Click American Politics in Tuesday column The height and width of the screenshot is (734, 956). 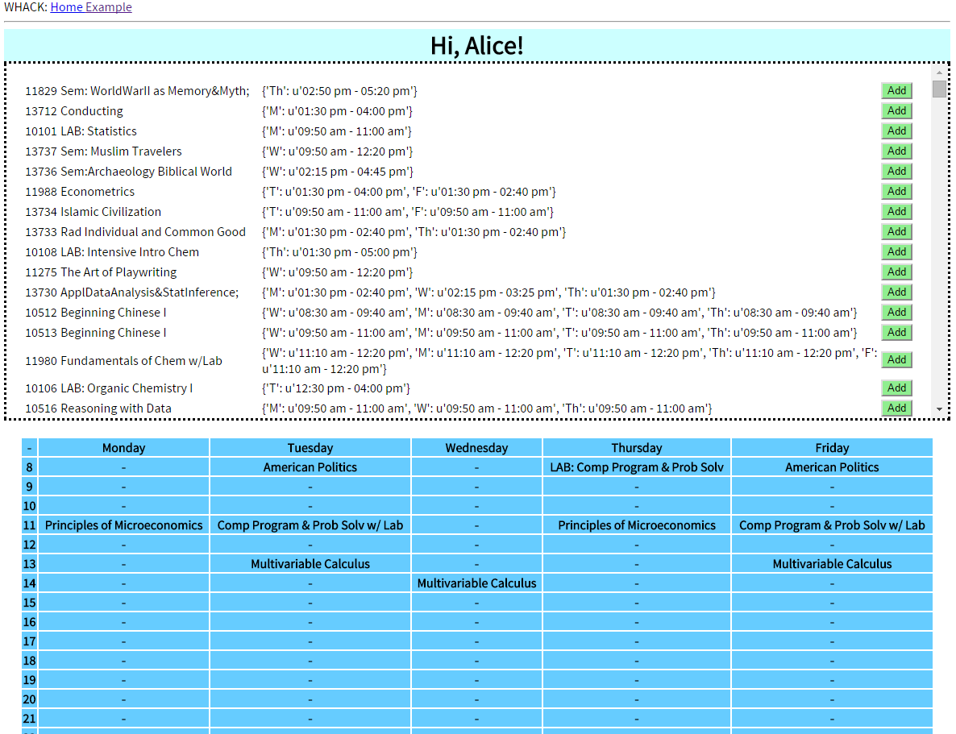point(310,467)
